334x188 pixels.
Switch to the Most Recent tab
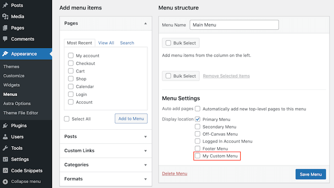[x=80, y=43]
